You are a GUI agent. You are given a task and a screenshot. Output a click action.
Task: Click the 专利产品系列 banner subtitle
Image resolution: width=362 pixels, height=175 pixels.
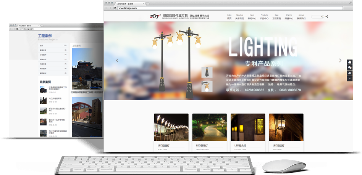263,63
